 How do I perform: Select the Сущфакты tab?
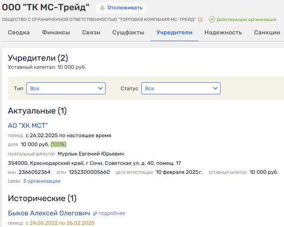pos(128,33)
